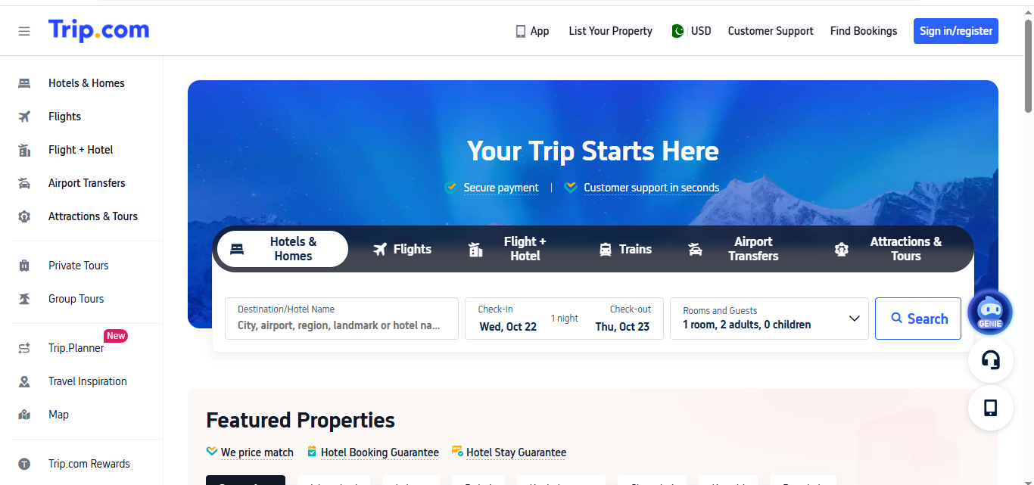Click the Airport Transfers car icon in sidebar
The image size is (1034, 485).
pos(24,183)
